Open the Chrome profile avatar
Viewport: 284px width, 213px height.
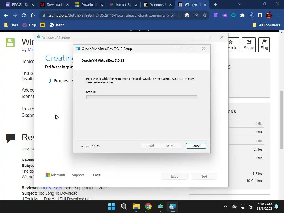pos(269,16)
